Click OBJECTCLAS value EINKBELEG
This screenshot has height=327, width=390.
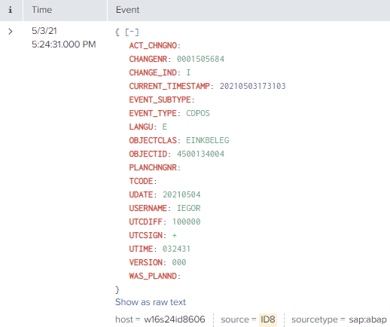tap(208, 140)
